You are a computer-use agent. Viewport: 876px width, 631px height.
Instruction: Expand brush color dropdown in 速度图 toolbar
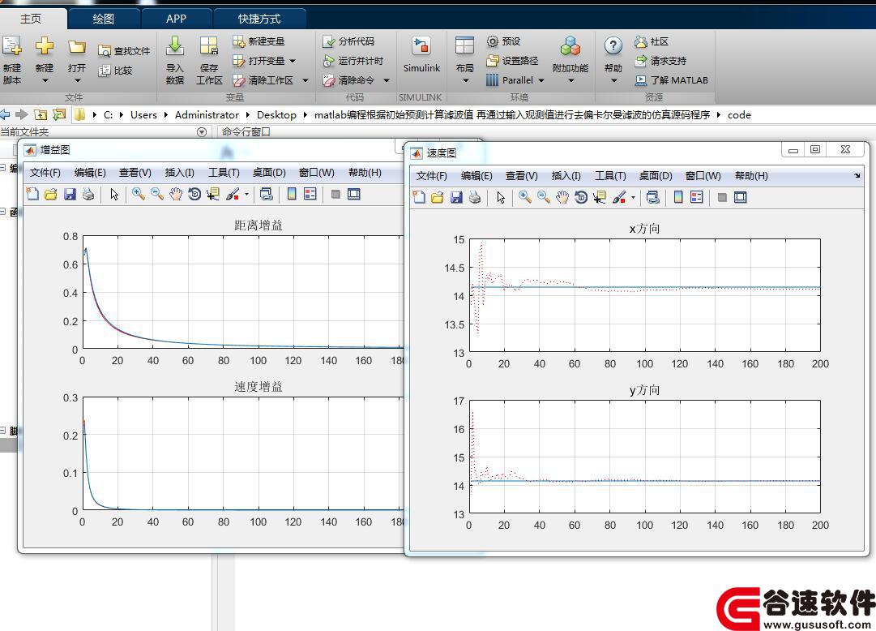tap(633, 197)
